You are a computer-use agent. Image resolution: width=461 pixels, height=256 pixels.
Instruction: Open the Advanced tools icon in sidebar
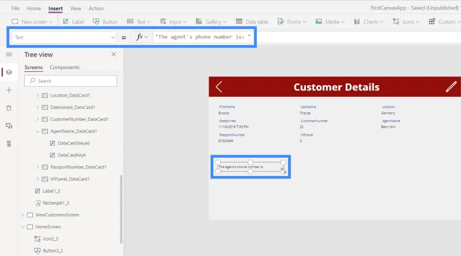9,144
